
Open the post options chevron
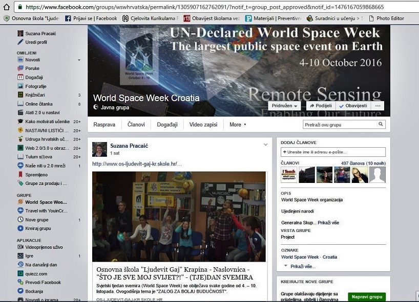[265, 145]
